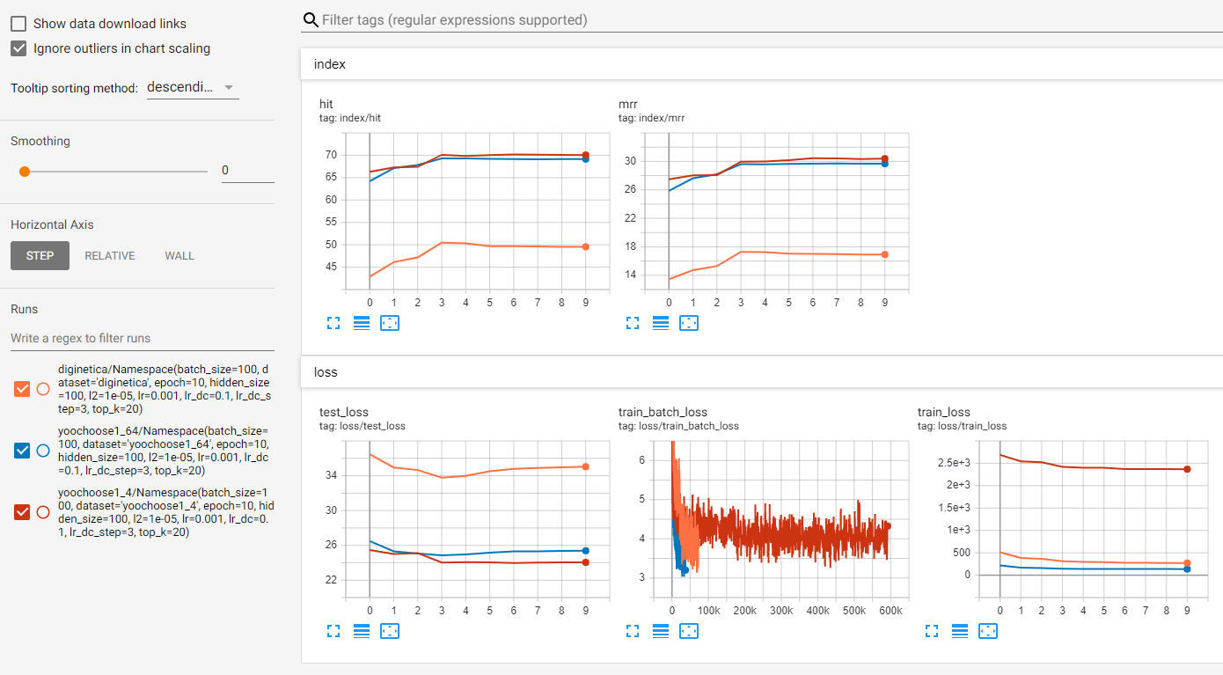Click the diginetica run name text
The image size is (1223, 675).
click(x=165, y=389)
